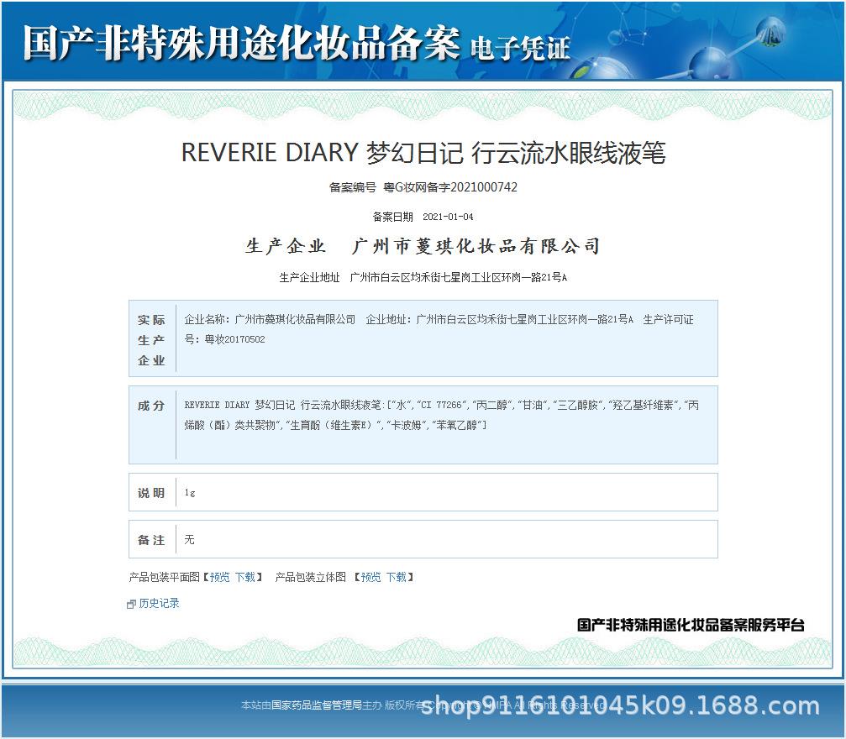Click the ingredient CI 77266 in list
This screenshot has width=846, height=739.
441,405
